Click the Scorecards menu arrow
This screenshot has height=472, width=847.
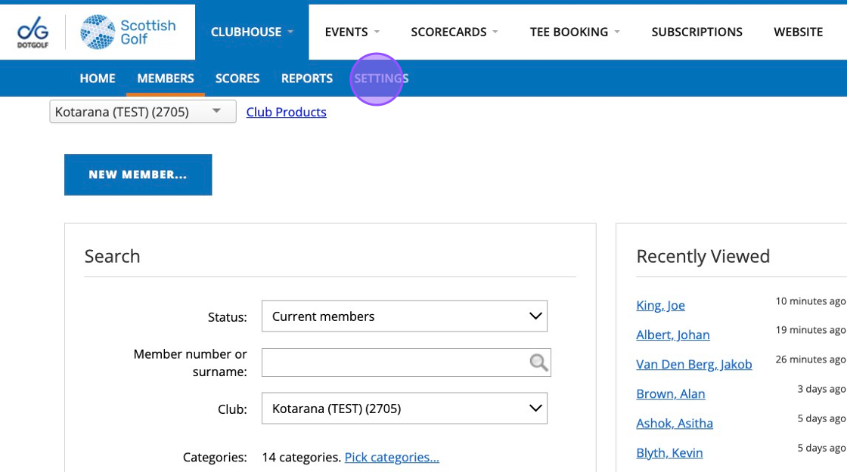tap(495, 32)
